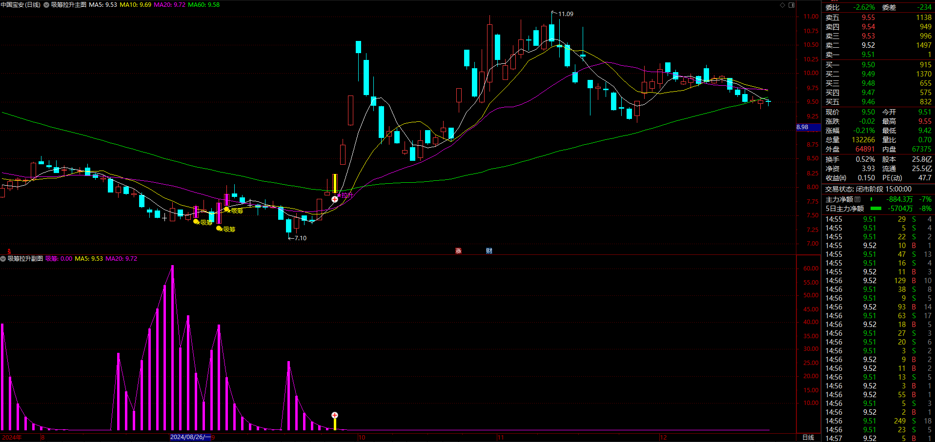Click the red 涨 event marker

click(x=458, y=250)
